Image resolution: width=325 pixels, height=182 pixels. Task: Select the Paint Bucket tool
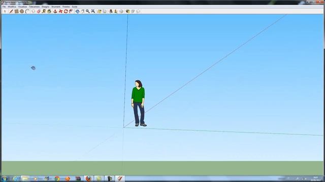tap(49, 11)
